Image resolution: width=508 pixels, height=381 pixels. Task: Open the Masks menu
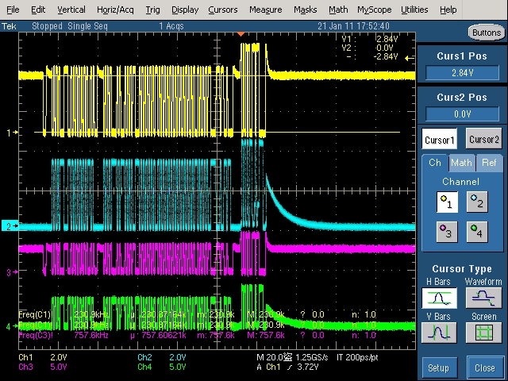(x=305, y=10)
